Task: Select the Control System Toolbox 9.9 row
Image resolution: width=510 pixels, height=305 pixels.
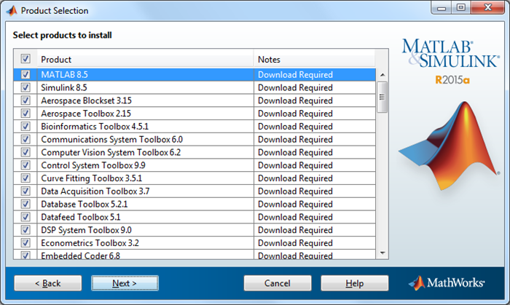Action: [146, 165]
